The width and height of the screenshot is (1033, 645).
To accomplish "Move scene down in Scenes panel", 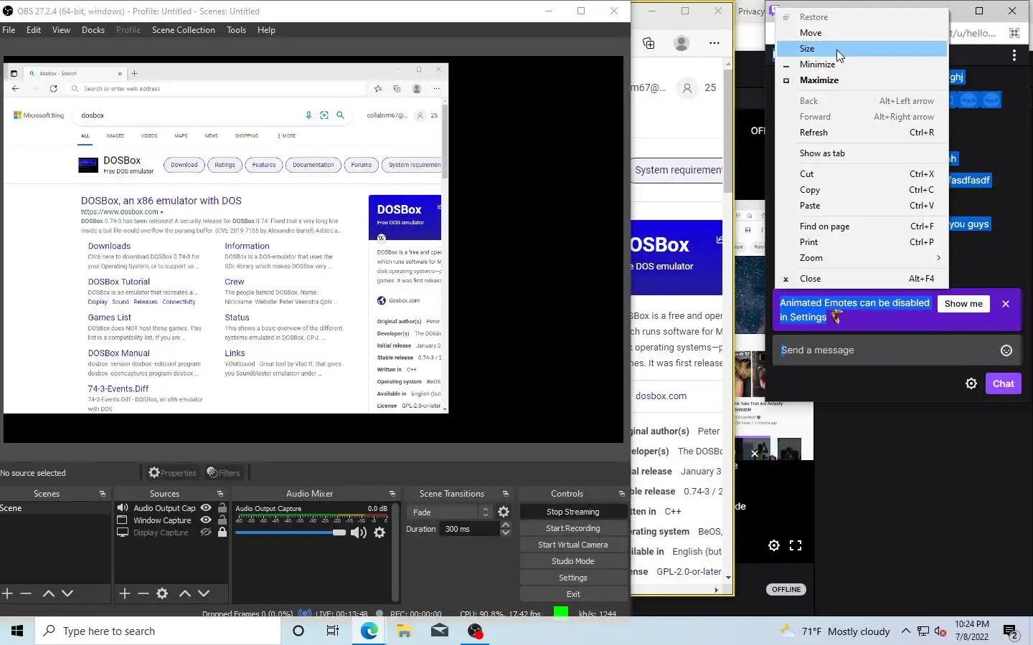I will click(67, 593).
